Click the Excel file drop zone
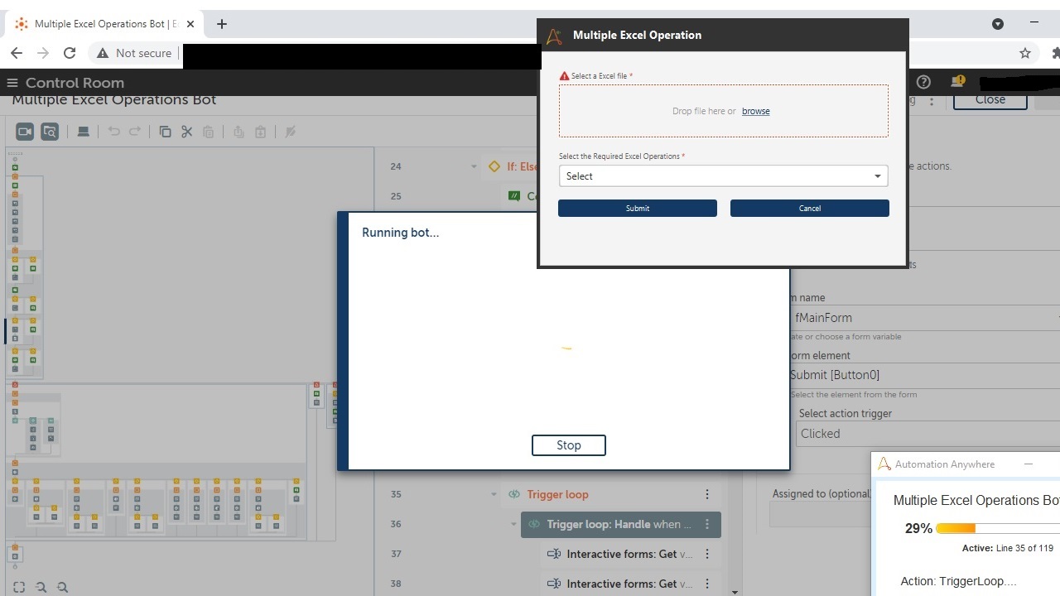Image resolution: width=1060 pixels, height=596 pixels. (724, 111)
